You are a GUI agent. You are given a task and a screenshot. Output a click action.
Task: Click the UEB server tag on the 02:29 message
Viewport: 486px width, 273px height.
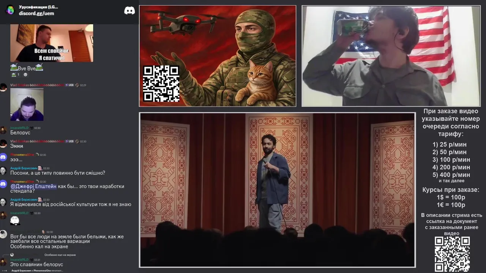69,85
